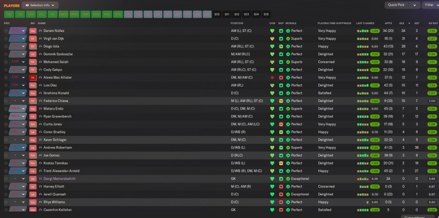The height and width of the screenshot is (218, 439).
Task: Select the GK position slot
Action: point(9,14)
